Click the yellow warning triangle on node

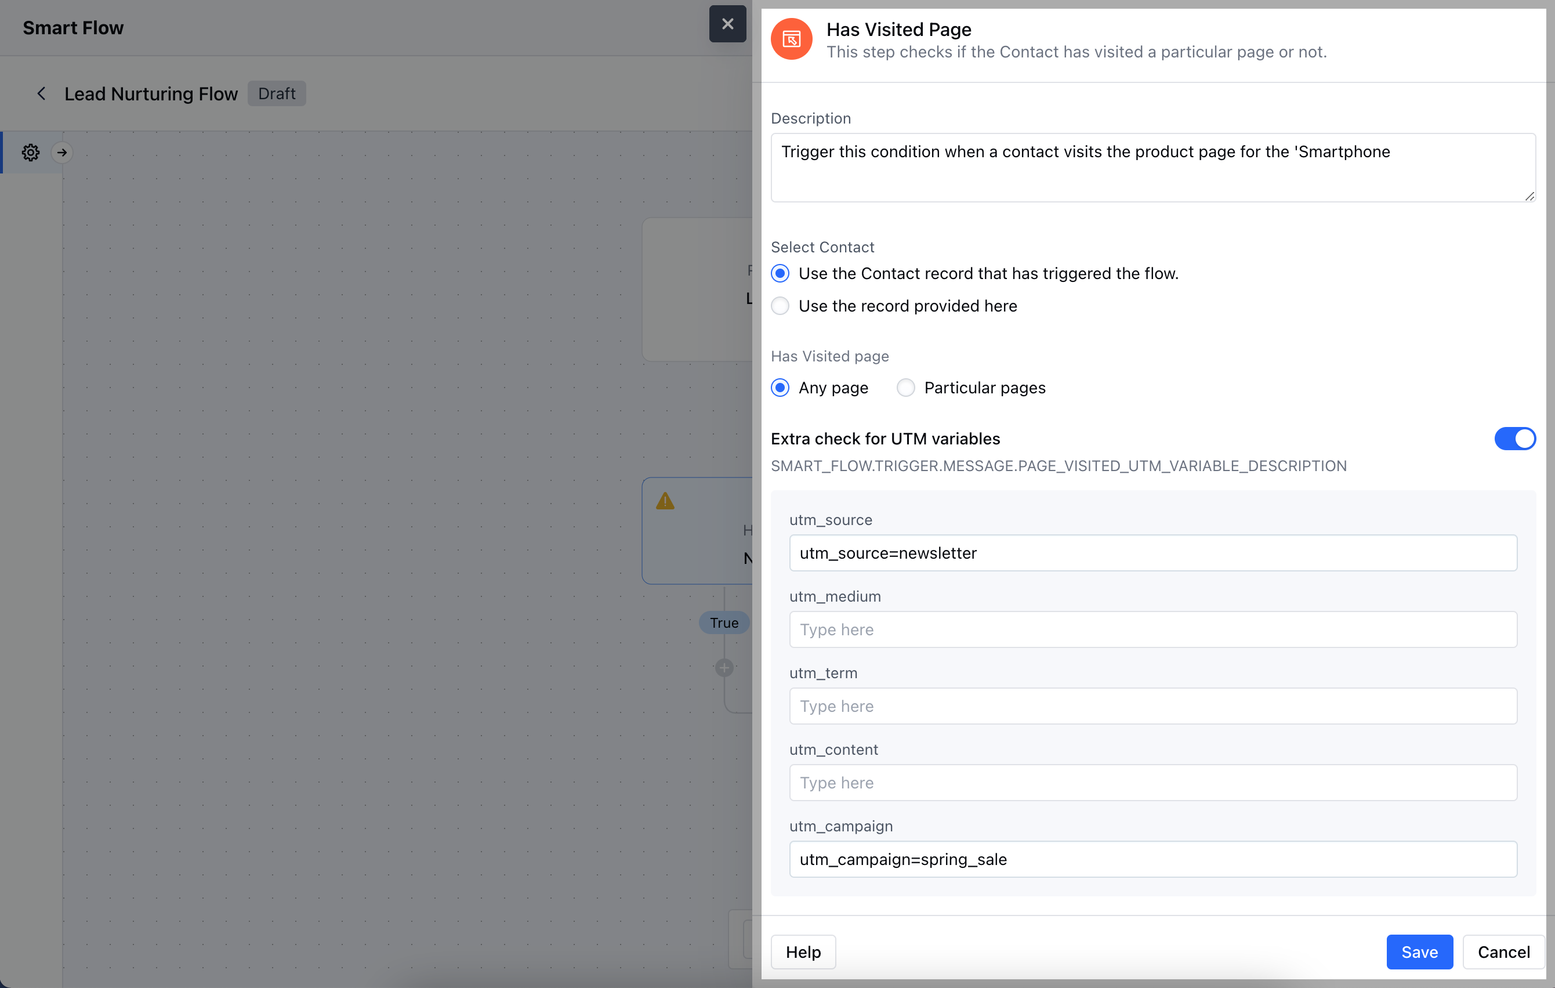[x=665, y=501]
